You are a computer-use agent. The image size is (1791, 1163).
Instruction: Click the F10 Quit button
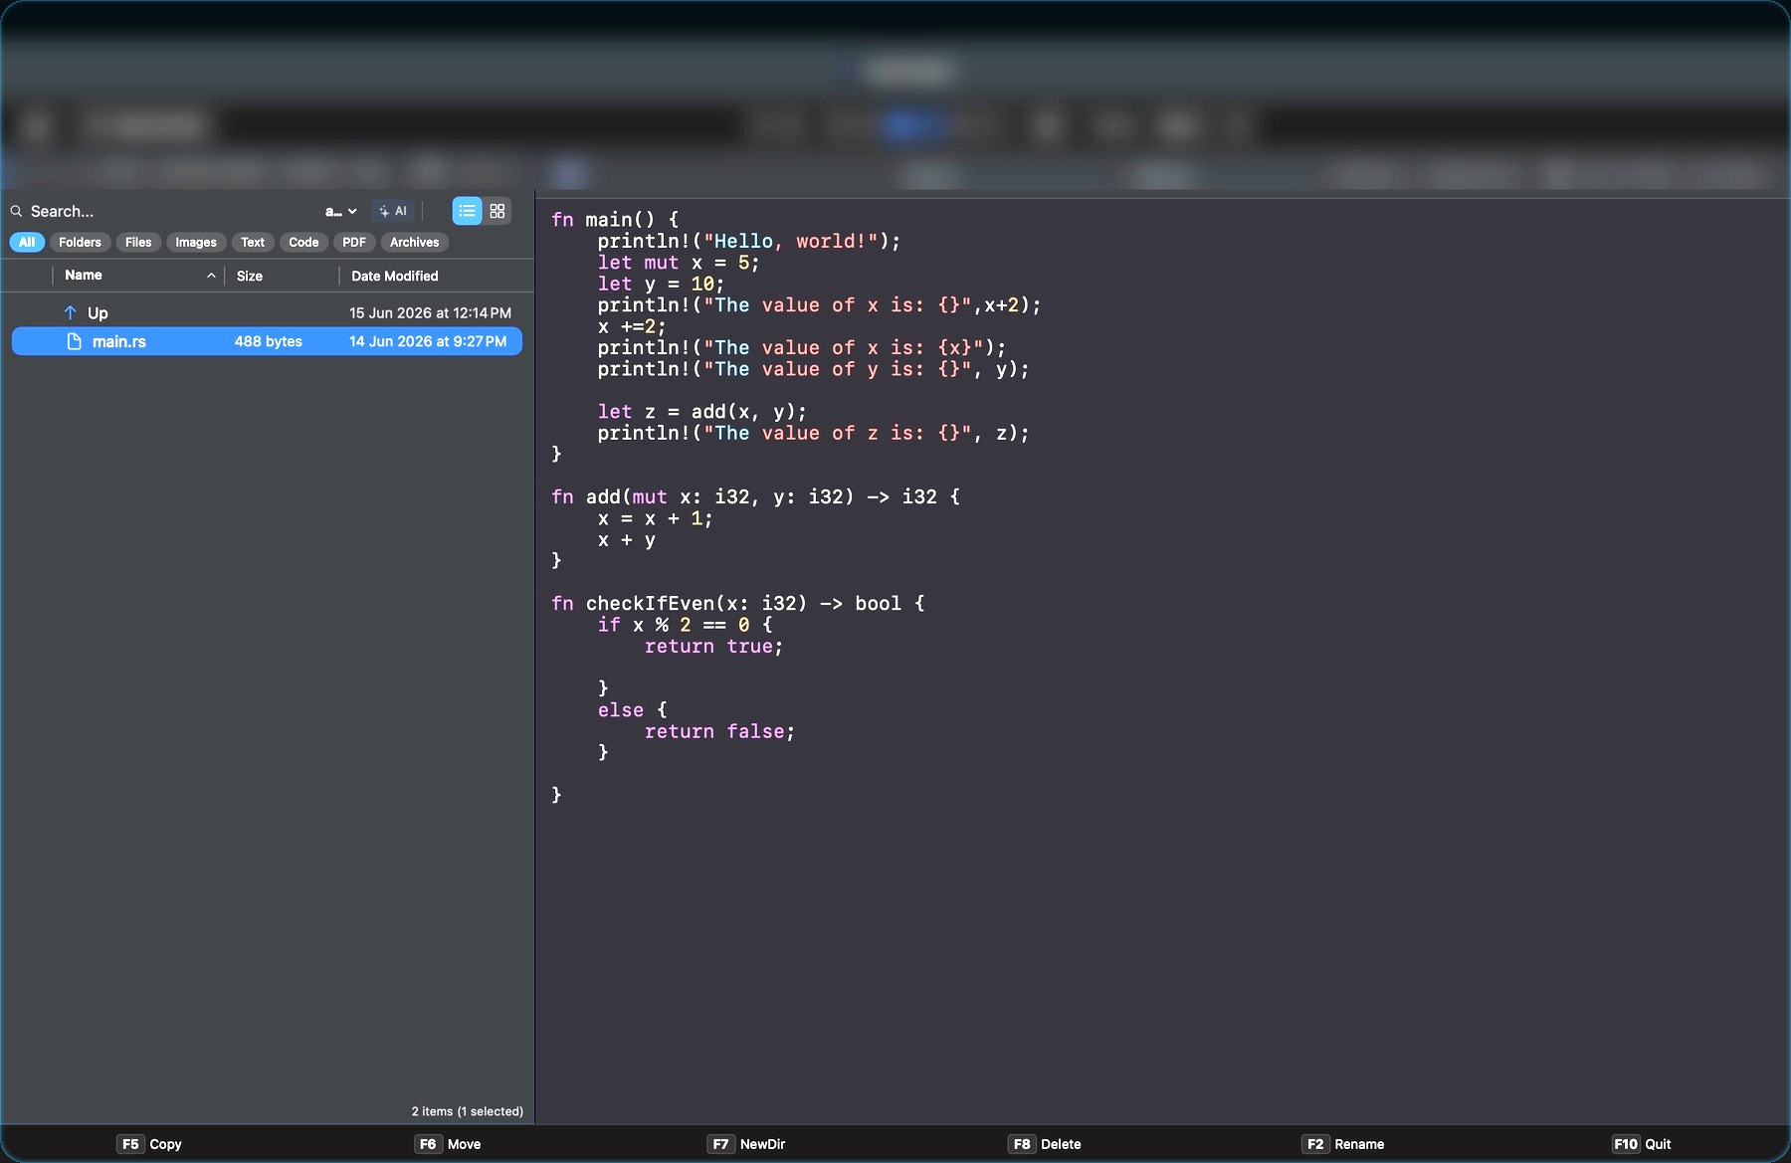click(x=1642, y=1144)
